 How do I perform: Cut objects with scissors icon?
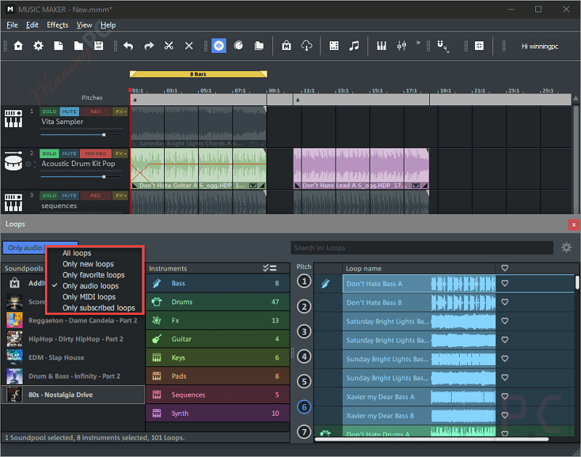tap(169, 46)
